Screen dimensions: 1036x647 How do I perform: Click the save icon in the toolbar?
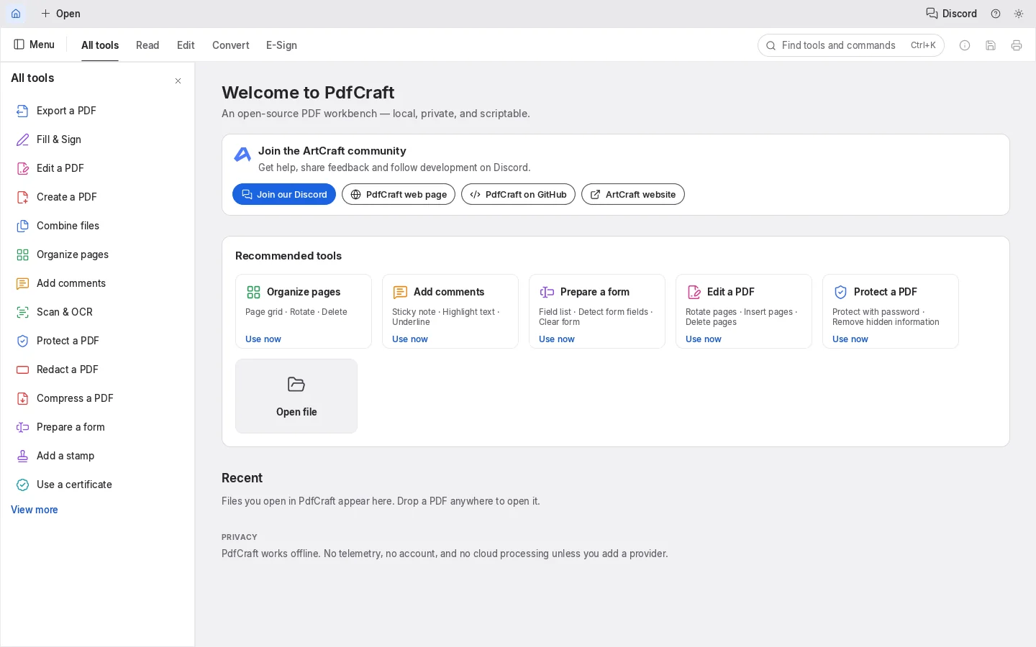(991, 45)
